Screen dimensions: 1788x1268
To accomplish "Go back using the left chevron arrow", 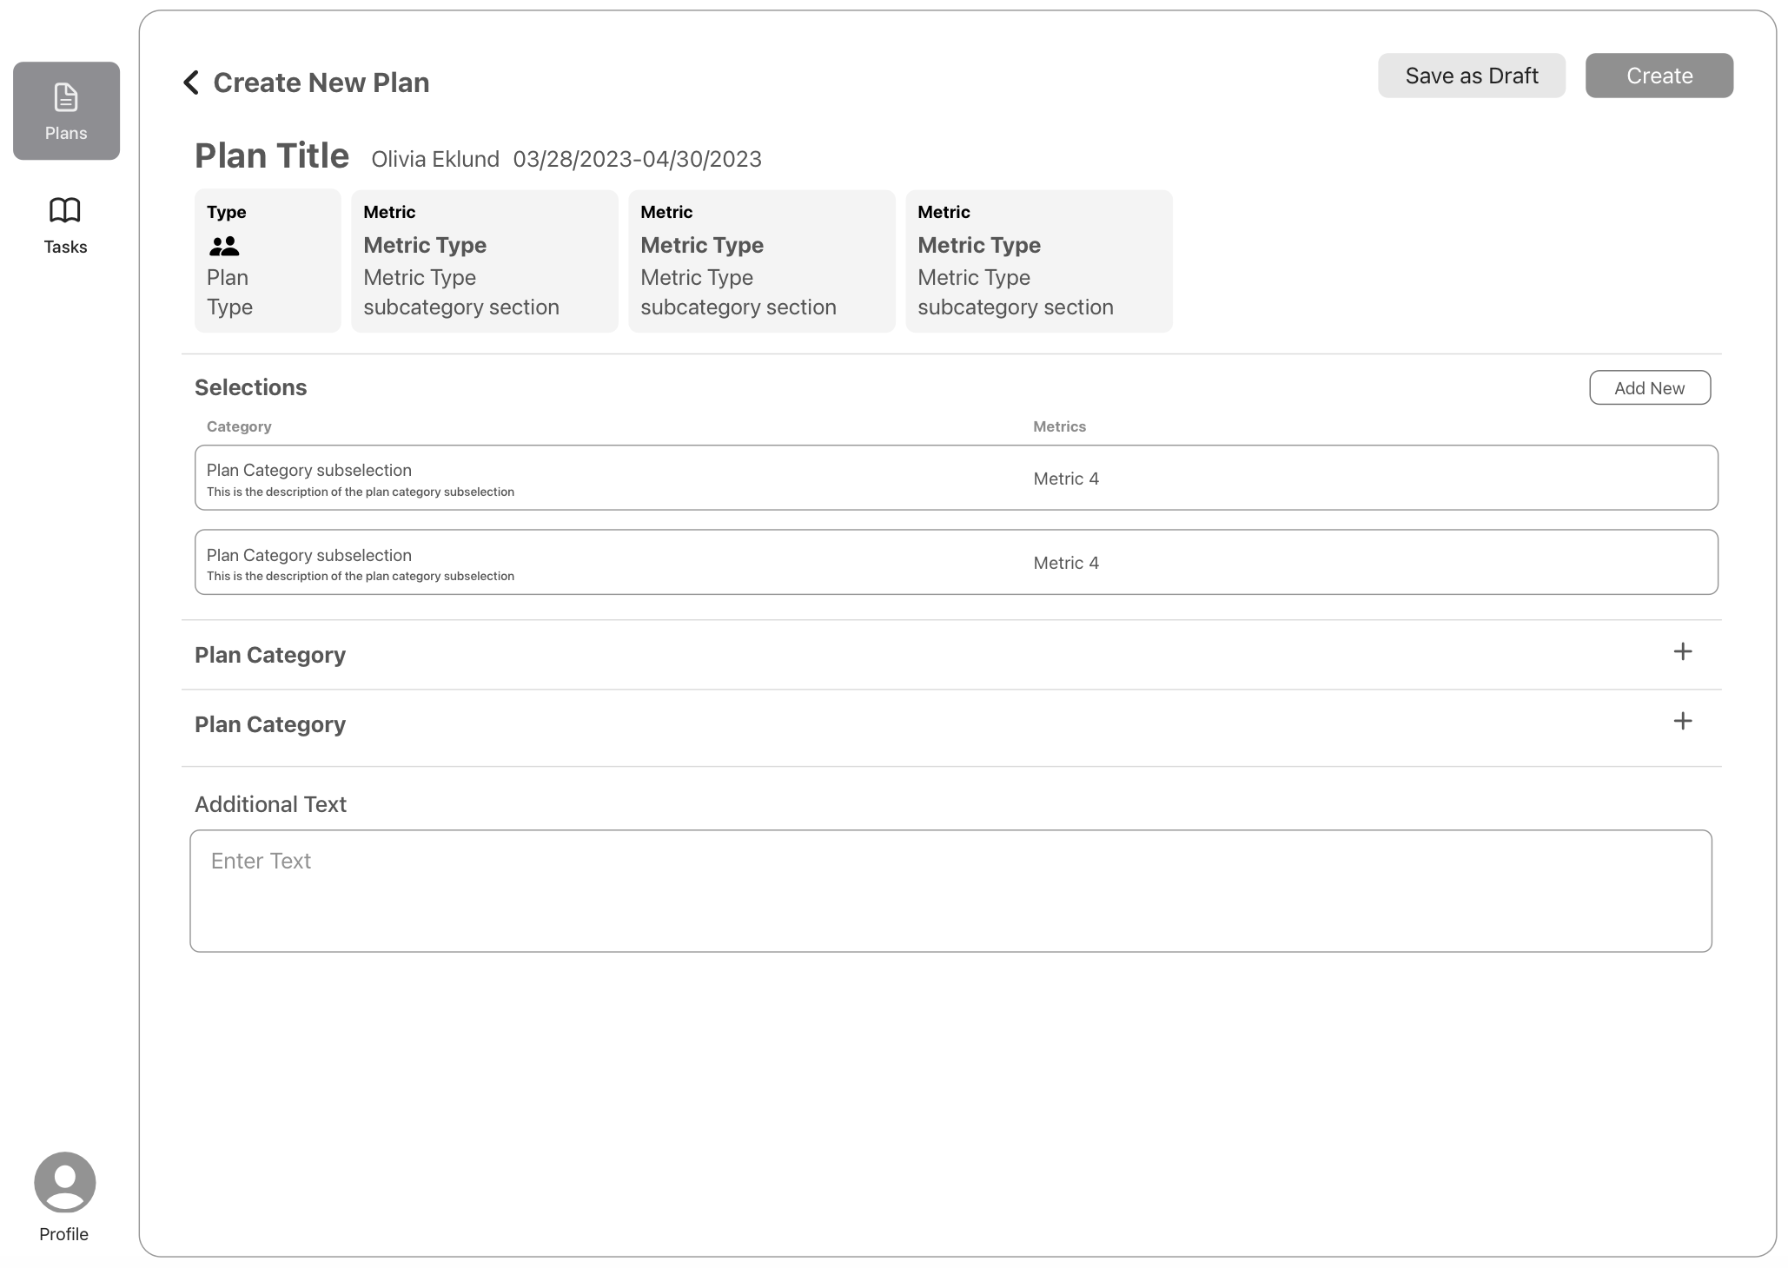I will 192,83.
